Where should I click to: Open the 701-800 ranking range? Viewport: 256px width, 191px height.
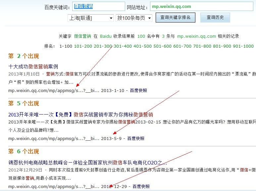click(202, 46)
